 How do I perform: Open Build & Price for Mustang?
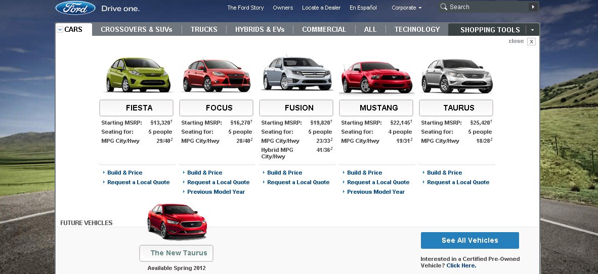click(365, 173)
